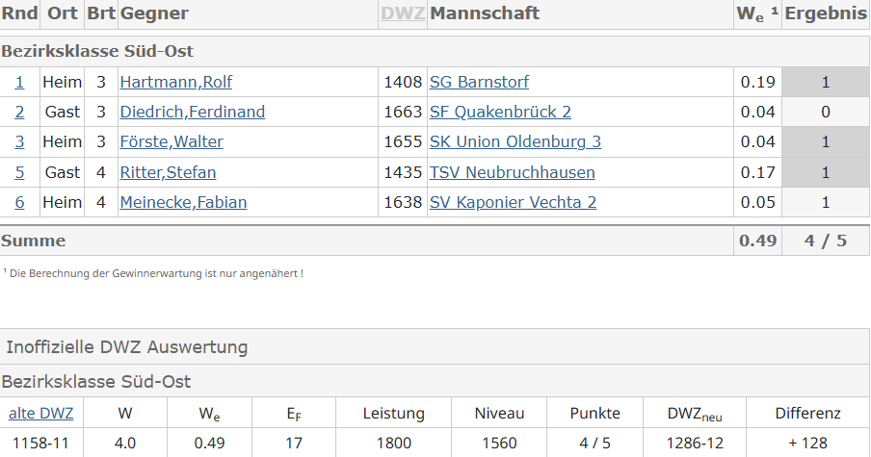
Task: Select opponent Ritter,Stefan
Action: [x=168, y=173]
